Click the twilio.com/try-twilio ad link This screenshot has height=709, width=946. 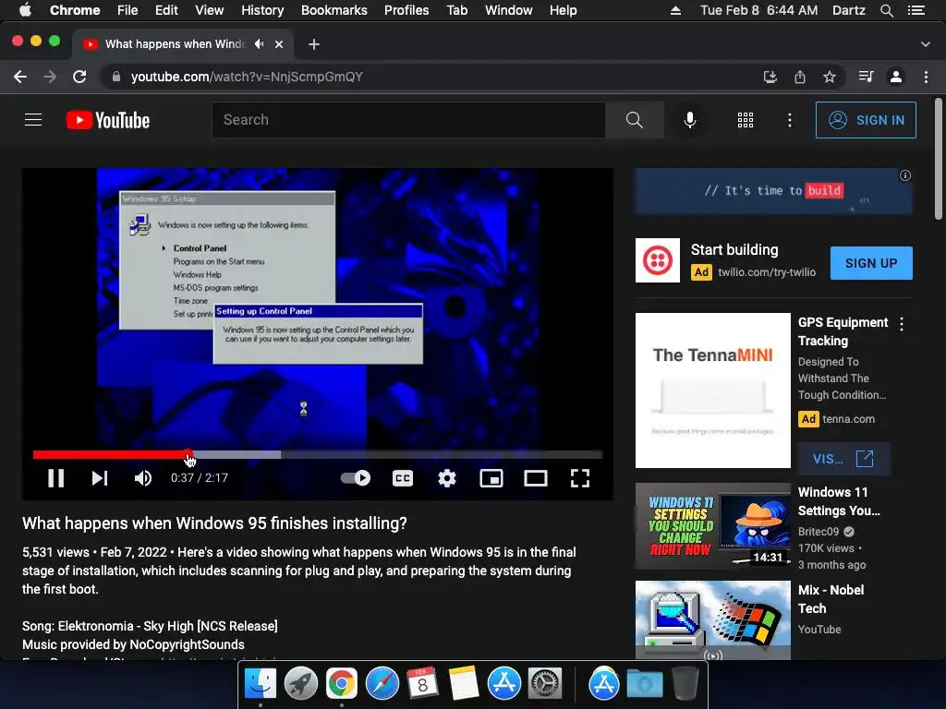[766, 272]
